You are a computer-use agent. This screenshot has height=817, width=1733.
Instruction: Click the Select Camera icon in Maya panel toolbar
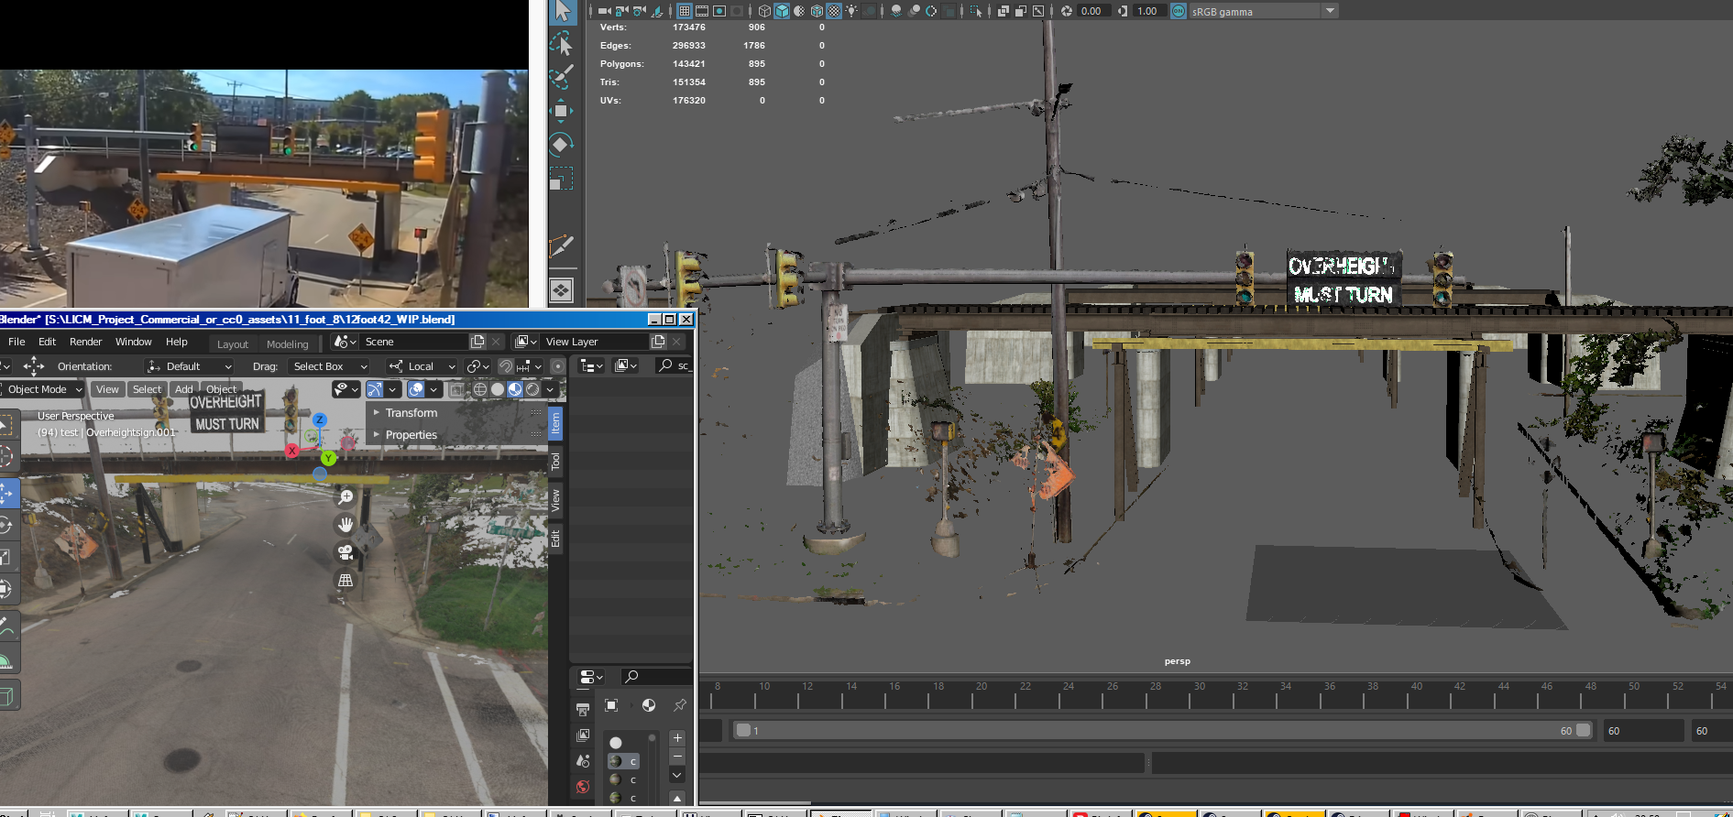(x=604, y=11)
